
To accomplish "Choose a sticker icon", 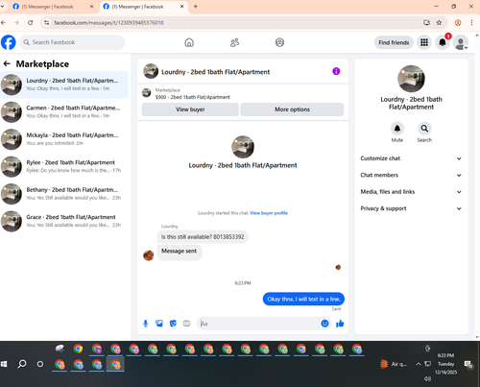I will pos(173,324).
